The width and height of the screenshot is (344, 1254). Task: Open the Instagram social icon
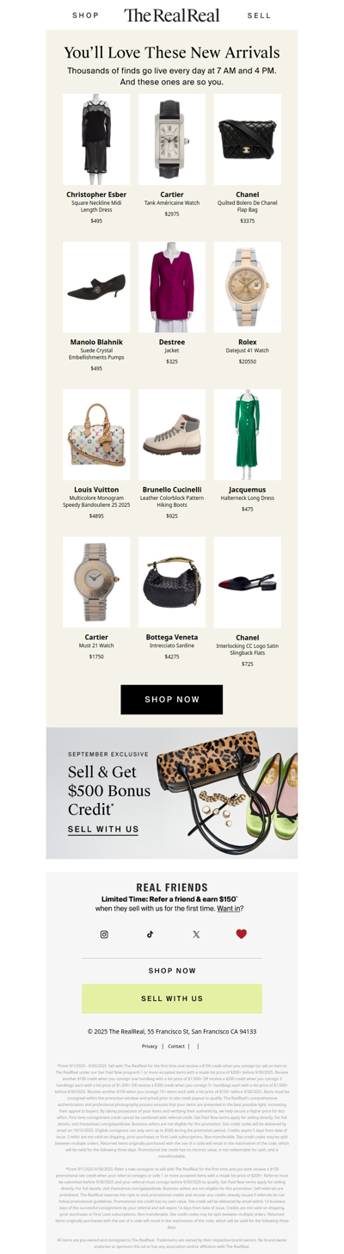pyautogui.click(x=104, y=934)
